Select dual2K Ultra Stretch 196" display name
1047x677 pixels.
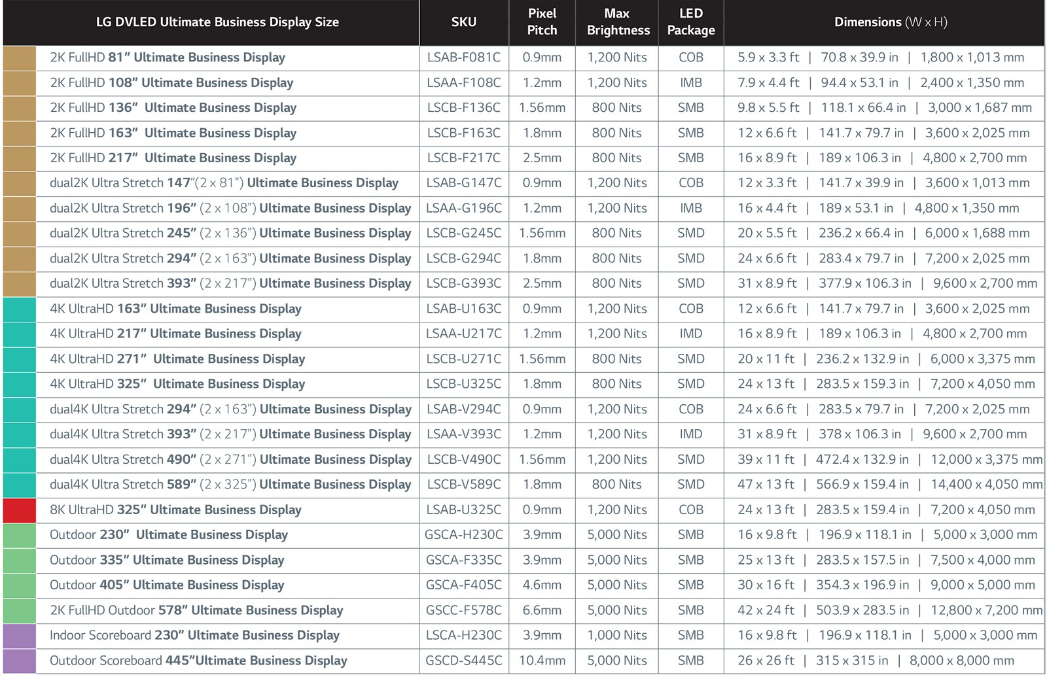click(230, 209)
